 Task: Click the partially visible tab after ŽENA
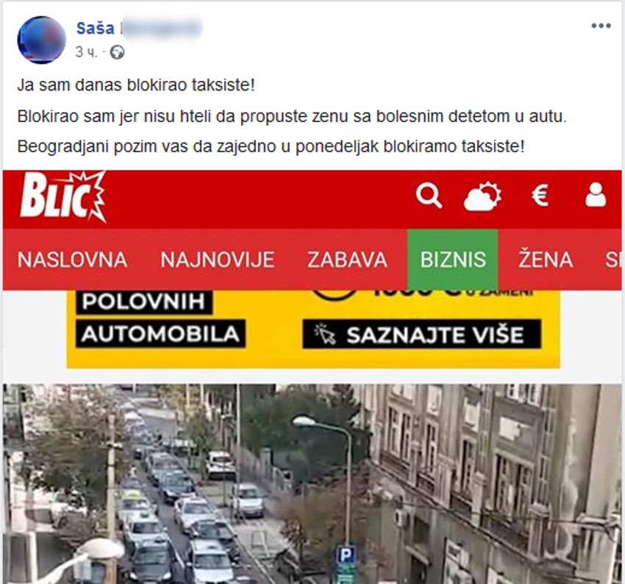[613, 260]
